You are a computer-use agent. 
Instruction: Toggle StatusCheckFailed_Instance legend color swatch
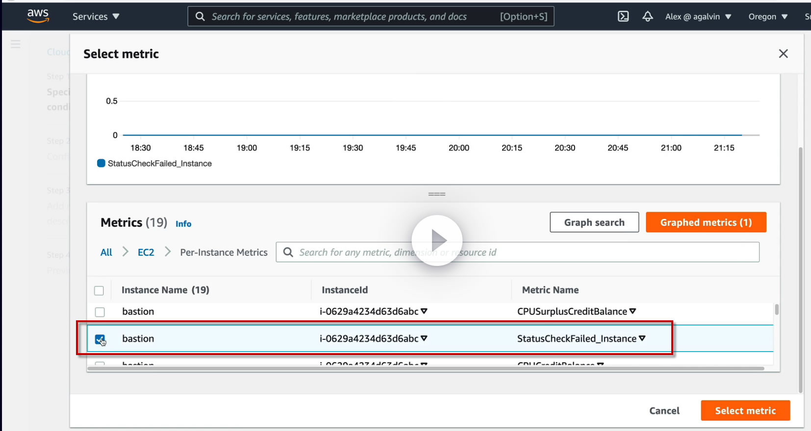(101, 164)
